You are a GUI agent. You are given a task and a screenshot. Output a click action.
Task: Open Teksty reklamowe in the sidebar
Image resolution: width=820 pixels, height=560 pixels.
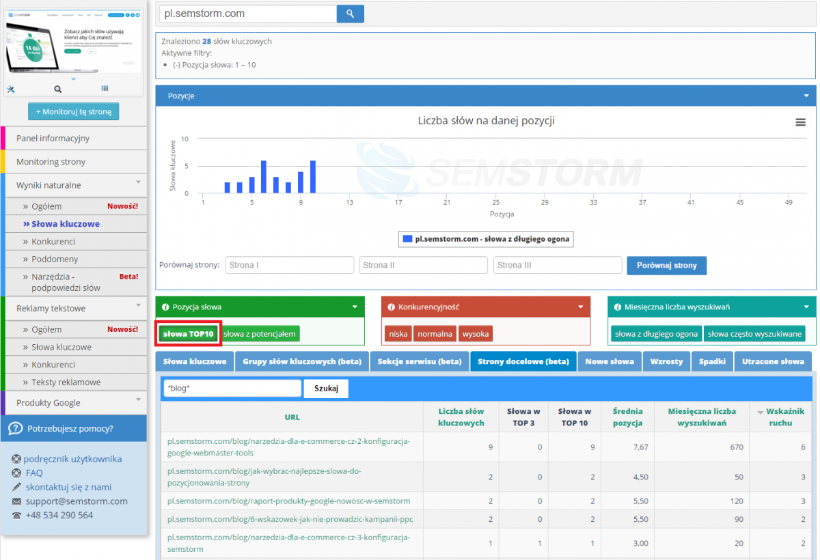point(76,382)
